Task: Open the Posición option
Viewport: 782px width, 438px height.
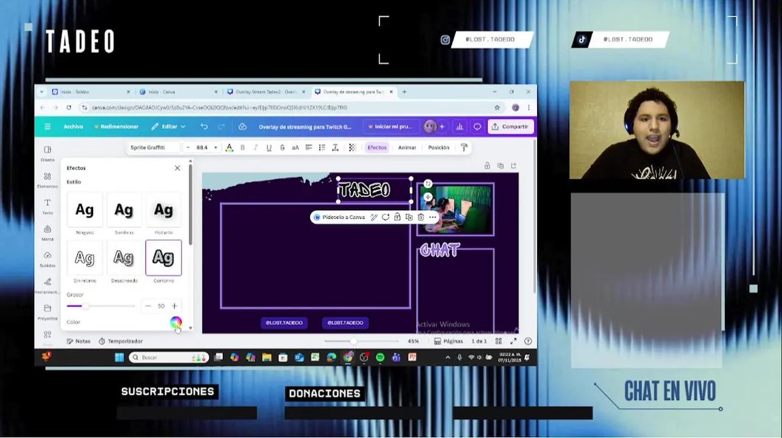Action: [x=439, y=147]
